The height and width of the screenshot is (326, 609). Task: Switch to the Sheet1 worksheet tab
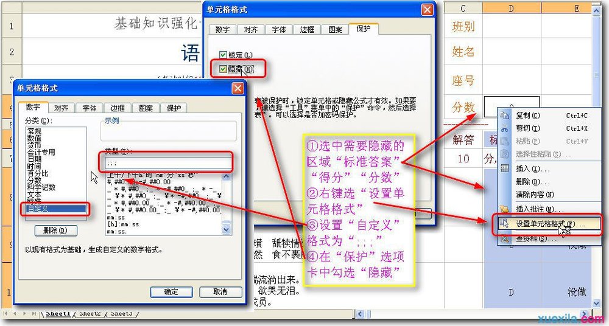pyautogui.click(x=58, y=314)
